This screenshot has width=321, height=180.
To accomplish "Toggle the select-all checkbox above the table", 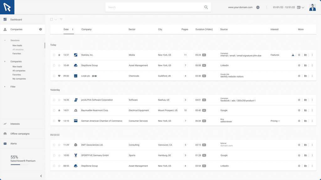I will pos(52,19).
